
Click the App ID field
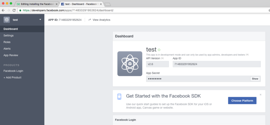pos(217,64)
